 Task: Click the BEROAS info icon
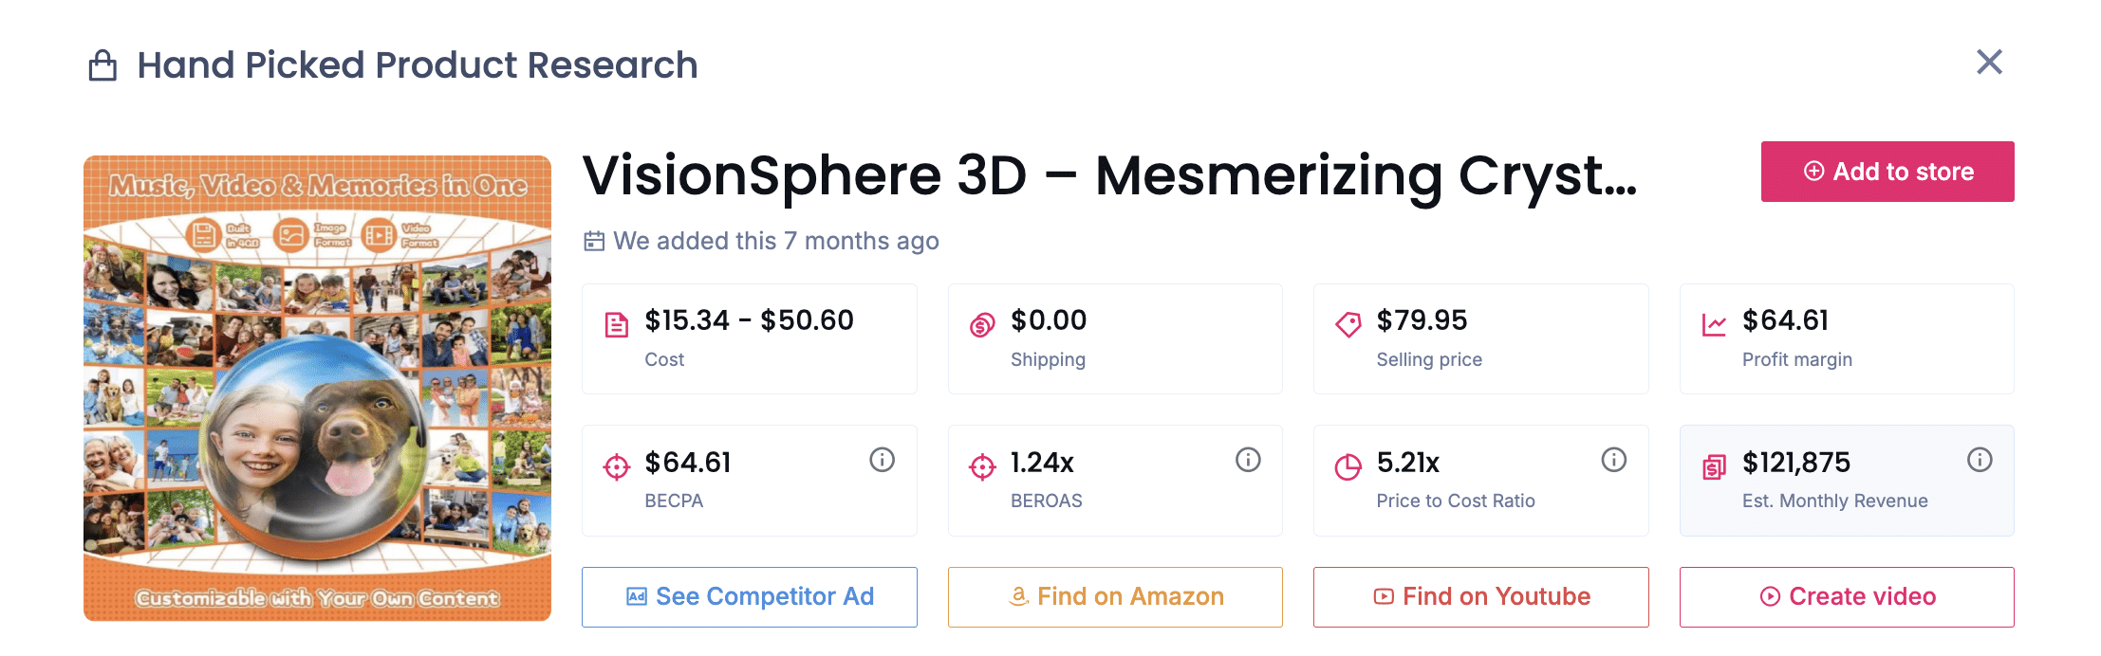1248,460
